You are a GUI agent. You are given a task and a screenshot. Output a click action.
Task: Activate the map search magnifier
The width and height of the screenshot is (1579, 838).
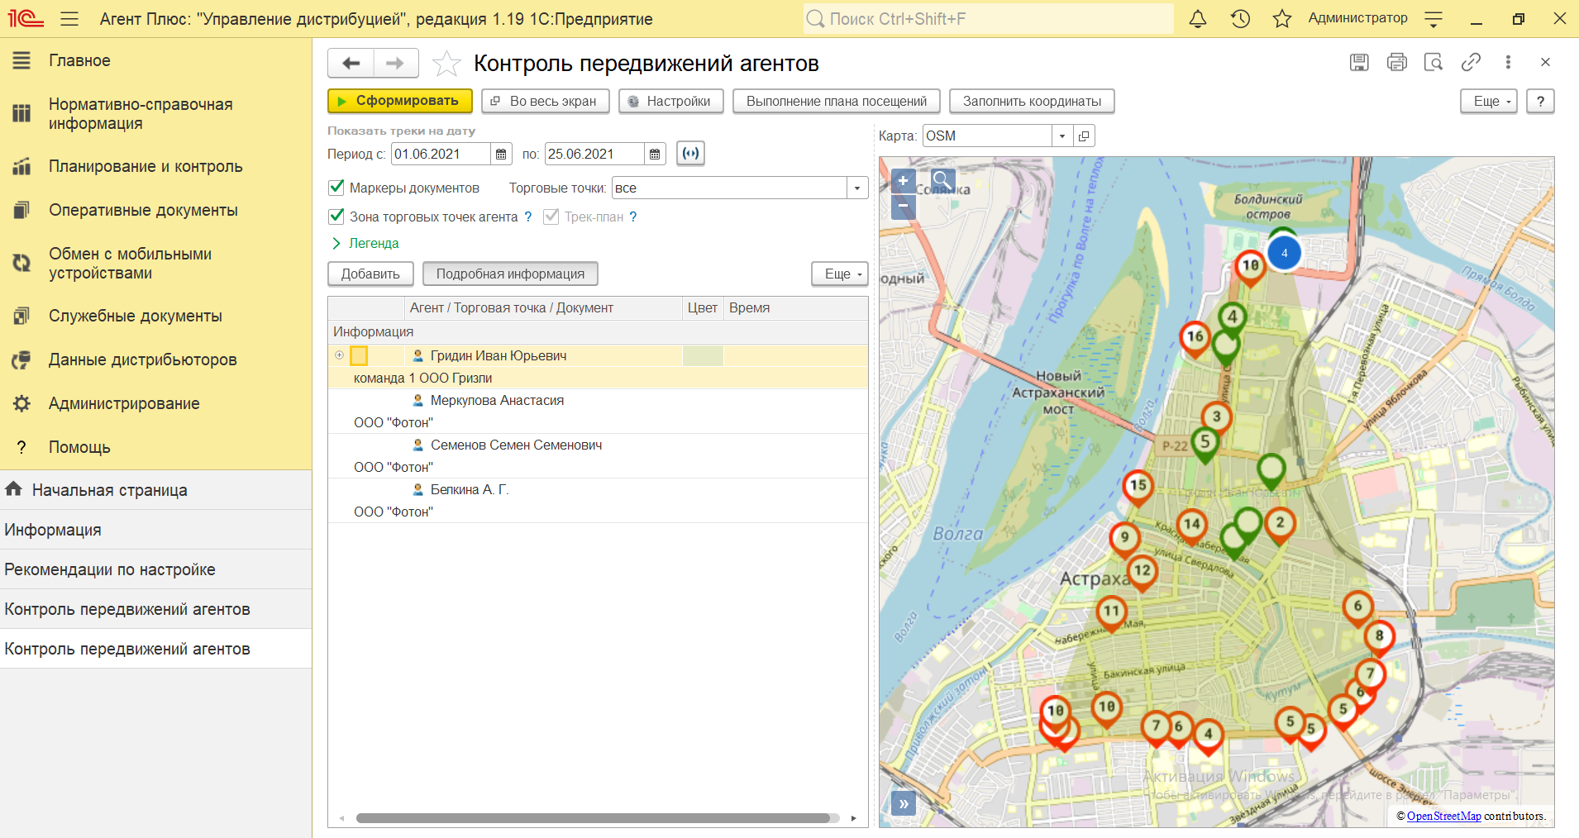pos(943,179)
